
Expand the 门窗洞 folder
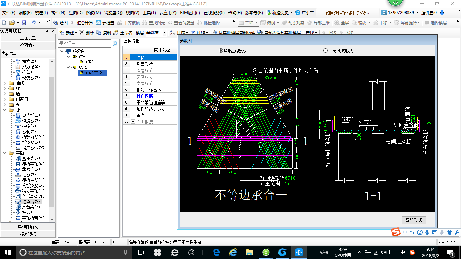coord(4,99)
